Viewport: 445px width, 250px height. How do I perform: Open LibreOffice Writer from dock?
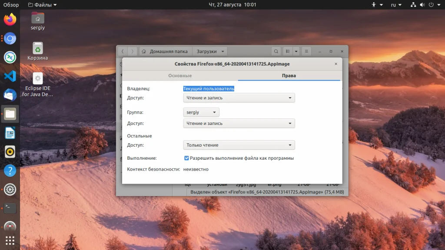(10, 133)
